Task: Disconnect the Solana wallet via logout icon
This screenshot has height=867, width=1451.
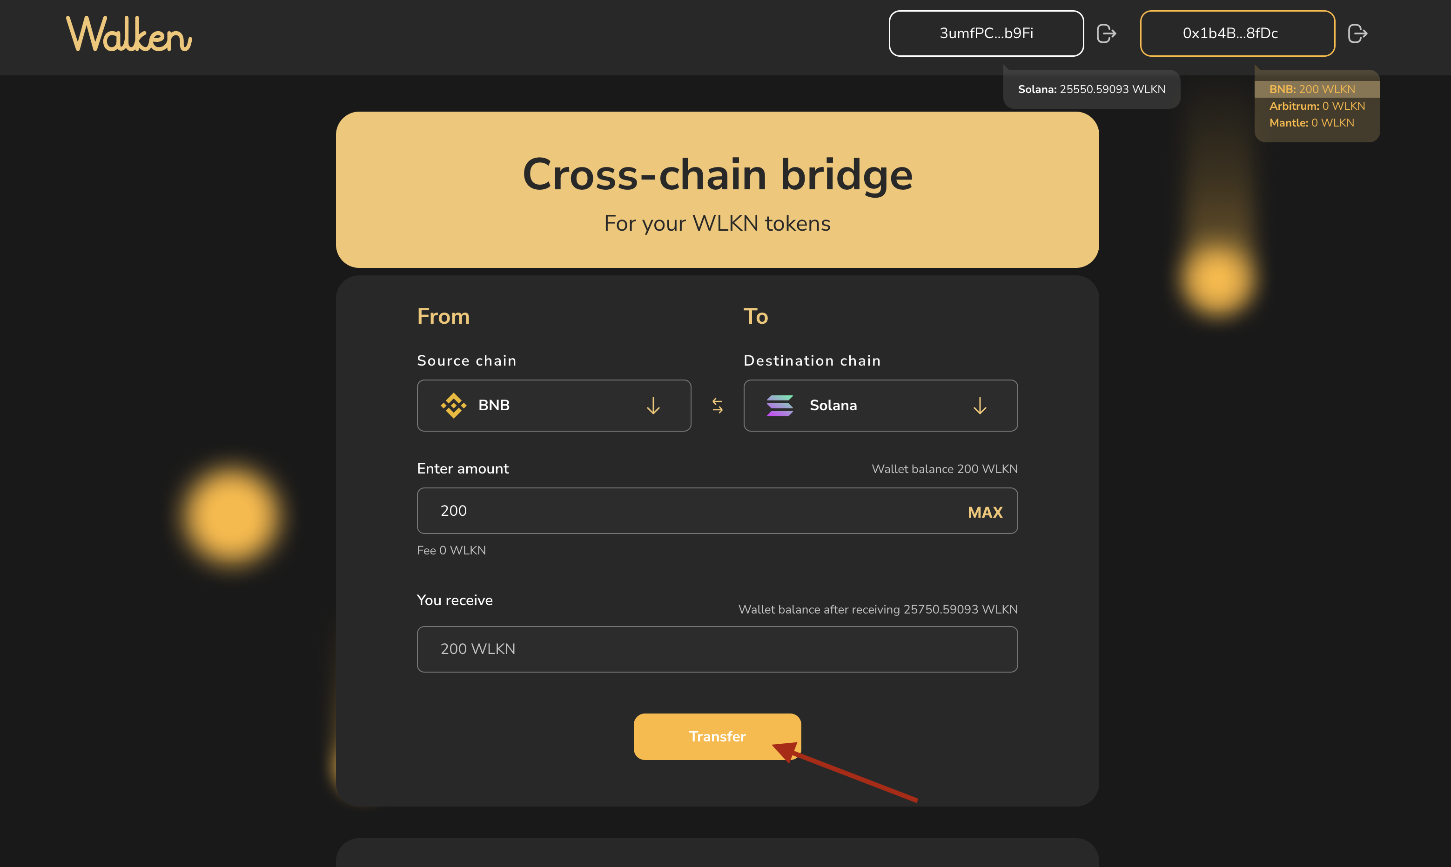Action: 1106,33
